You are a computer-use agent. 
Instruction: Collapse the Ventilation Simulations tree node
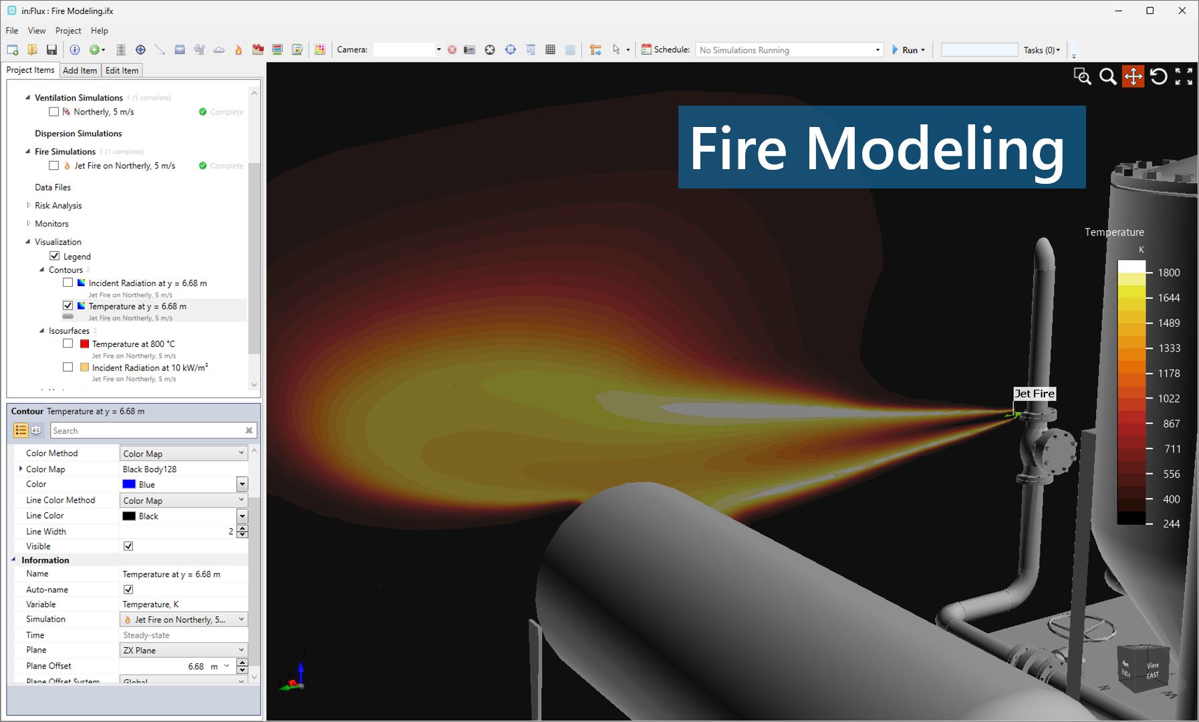point(28,98)
